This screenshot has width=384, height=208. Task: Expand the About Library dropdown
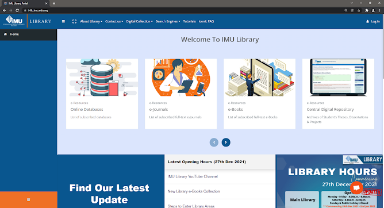tap(91, 21)
